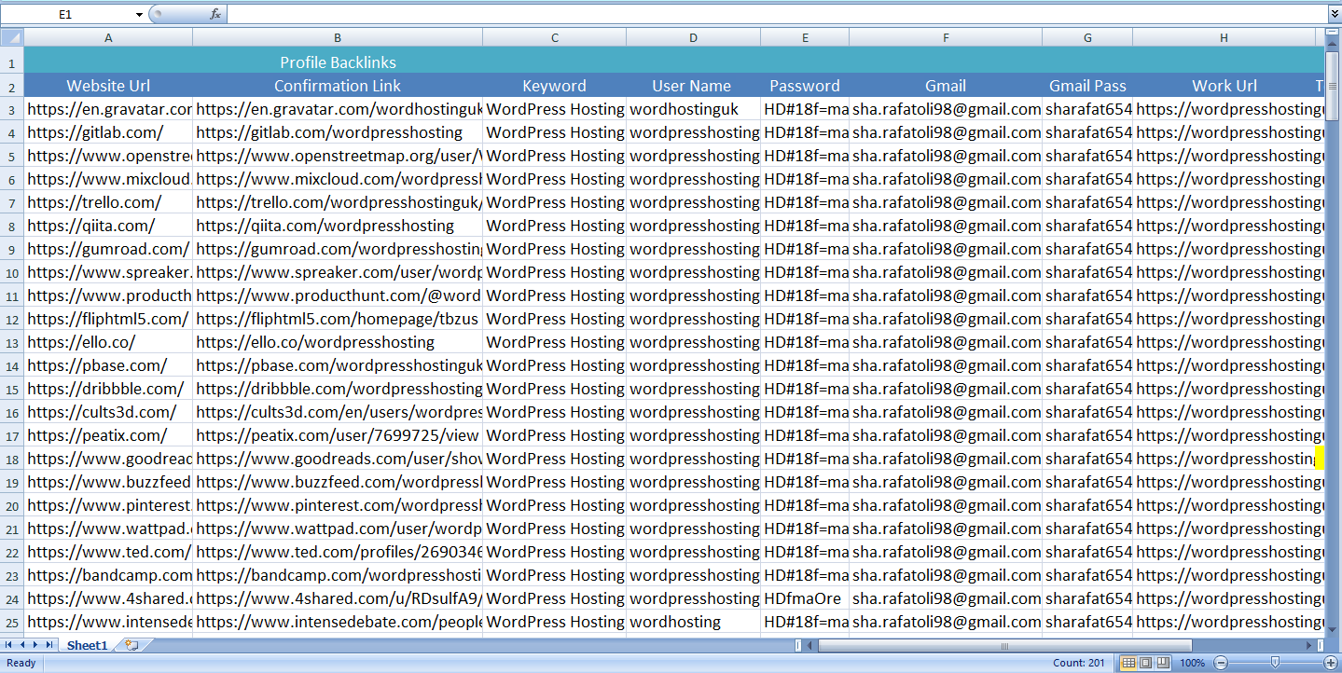Click the Select All corner triangle
This screenshot has height=673, width=1342.
pos(12,37)
